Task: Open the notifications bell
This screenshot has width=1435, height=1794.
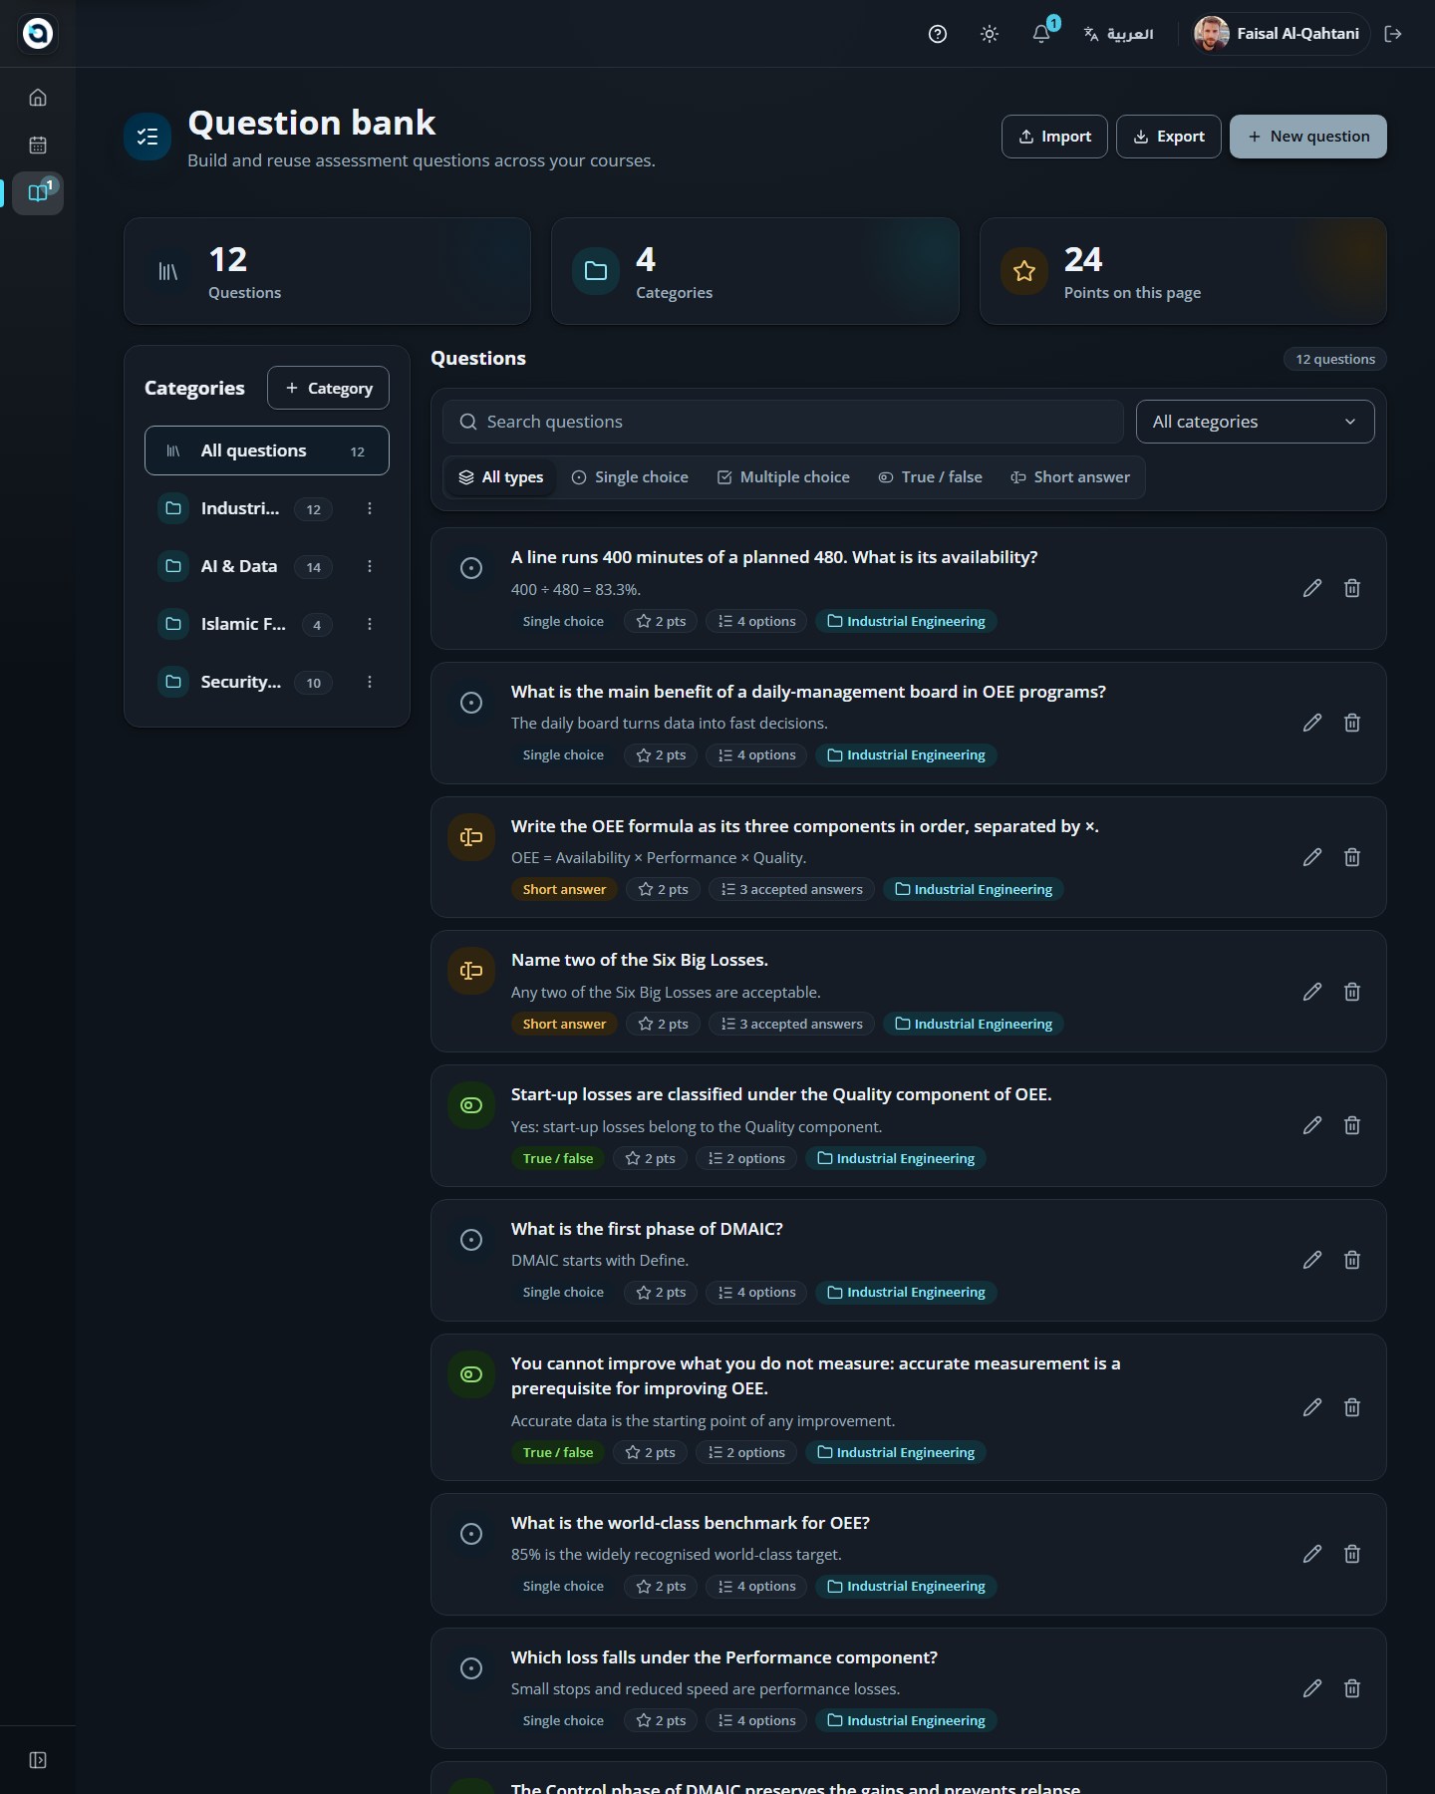Action: [x=1041, y=34]
